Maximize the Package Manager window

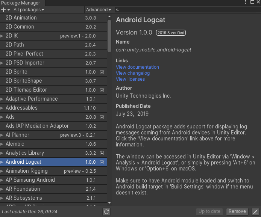coord(252,2)
